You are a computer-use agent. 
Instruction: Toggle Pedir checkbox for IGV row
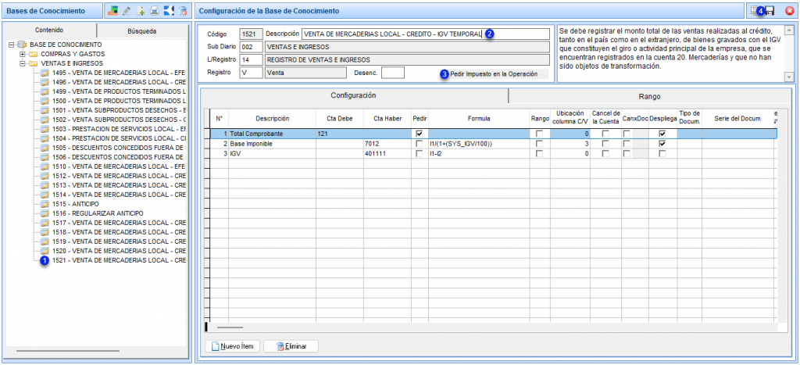click(x=420, y=153)
